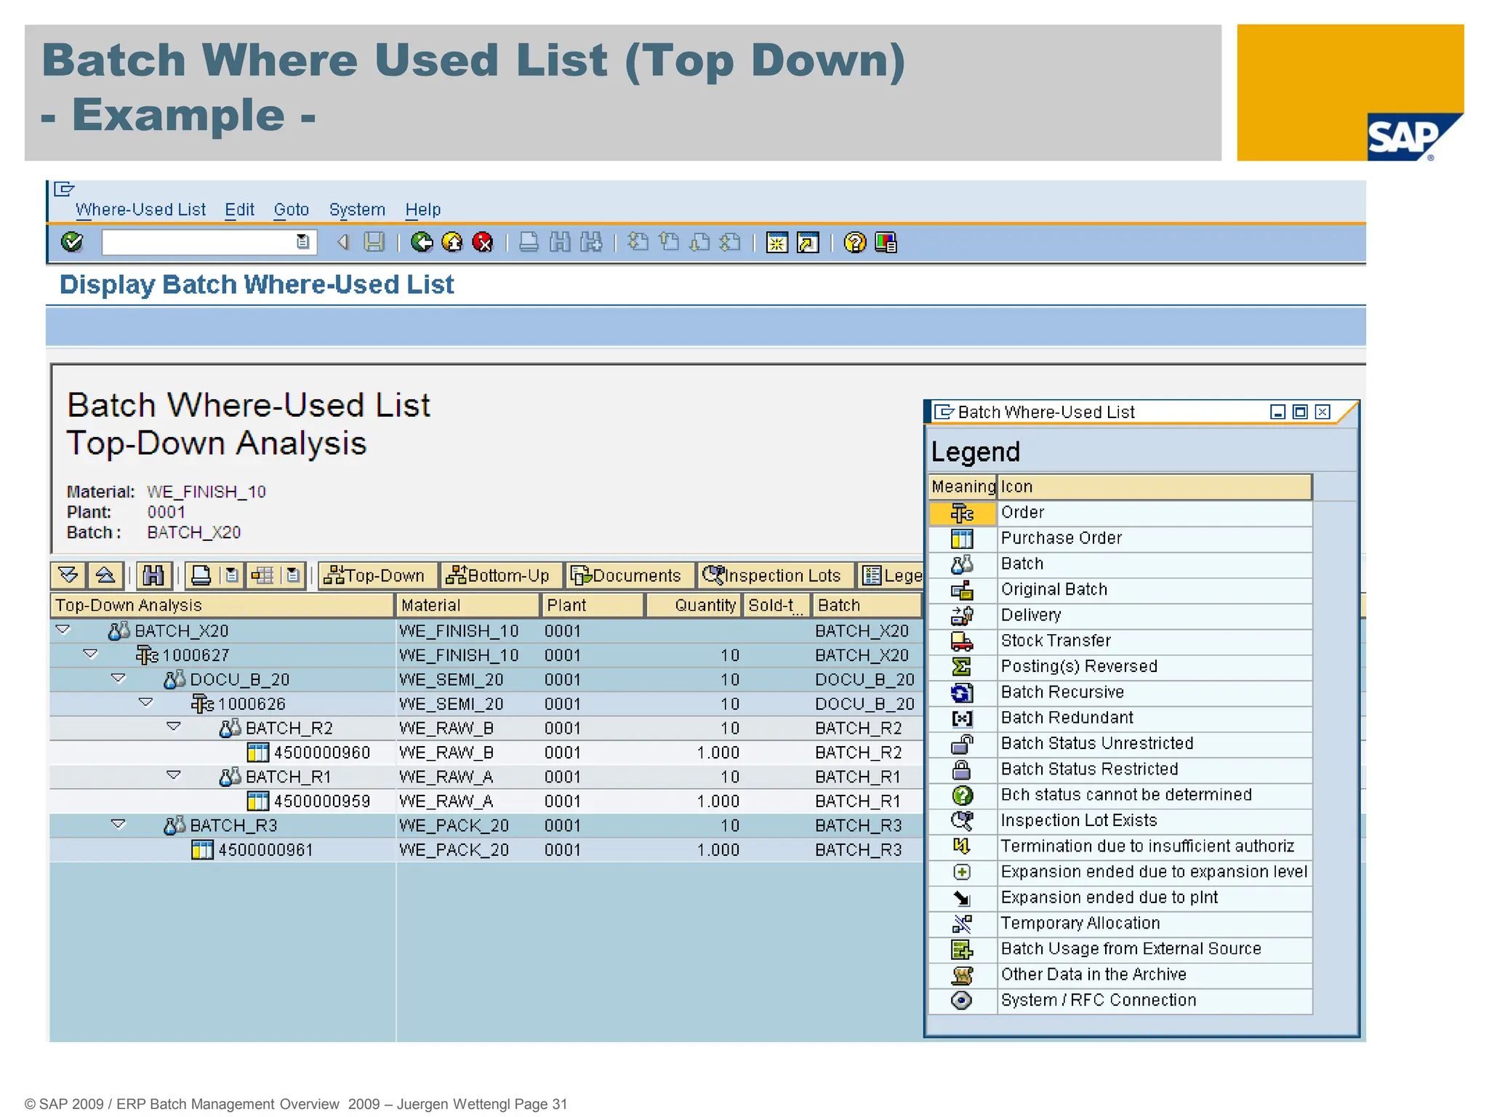1489x1117 pixels.
Task: Click the Previous Page icon
Action: [x=669, y=241]
